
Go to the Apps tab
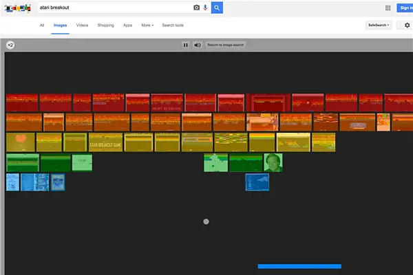127,25
